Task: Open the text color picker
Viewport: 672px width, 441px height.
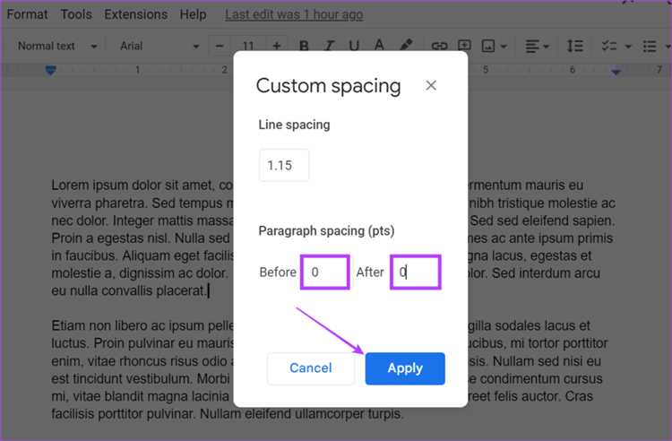Action: 379,46
